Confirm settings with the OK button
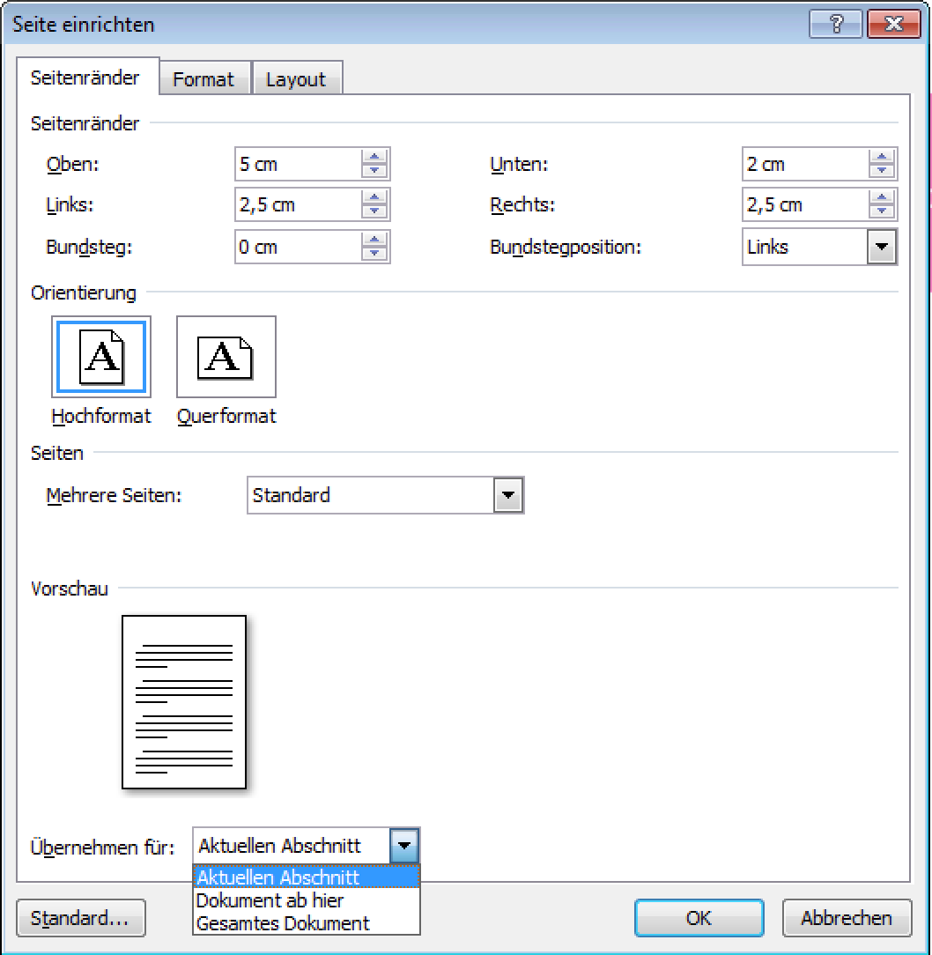The image size is (932, 955). pyautogui.click(x=699, y=918)
